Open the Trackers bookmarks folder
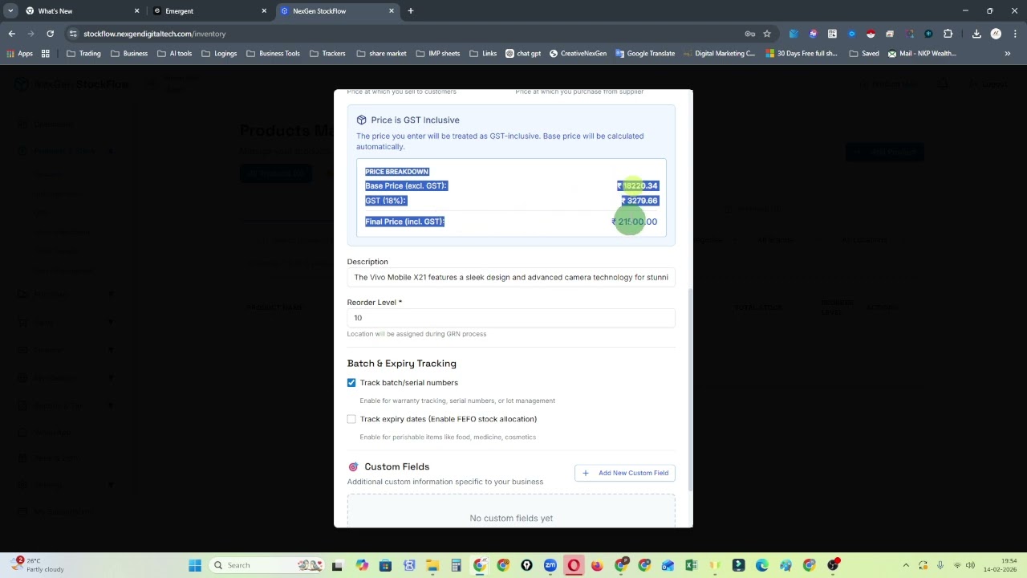Viewport: 1027px width, 578px height. 327,54
